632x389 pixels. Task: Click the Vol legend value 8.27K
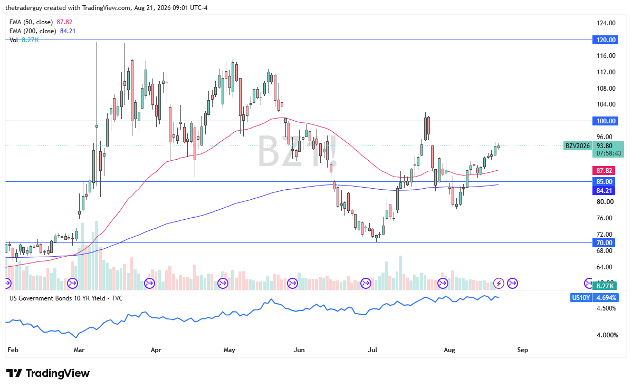[30, 40]
